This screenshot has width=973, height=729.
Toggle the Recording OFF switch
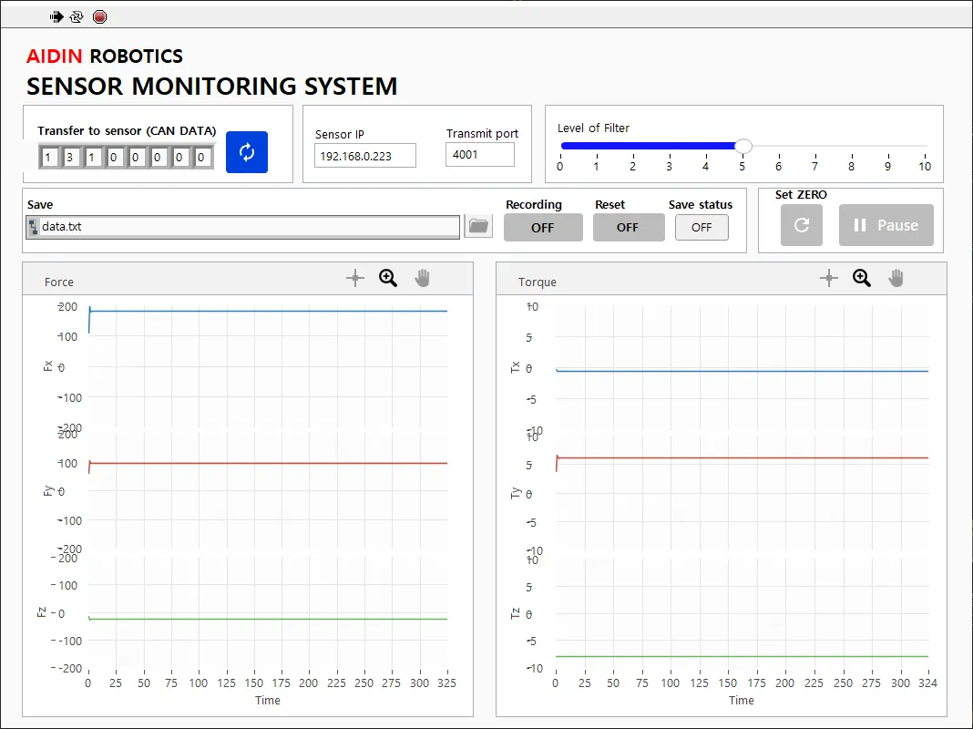click(x=543, y=228)
